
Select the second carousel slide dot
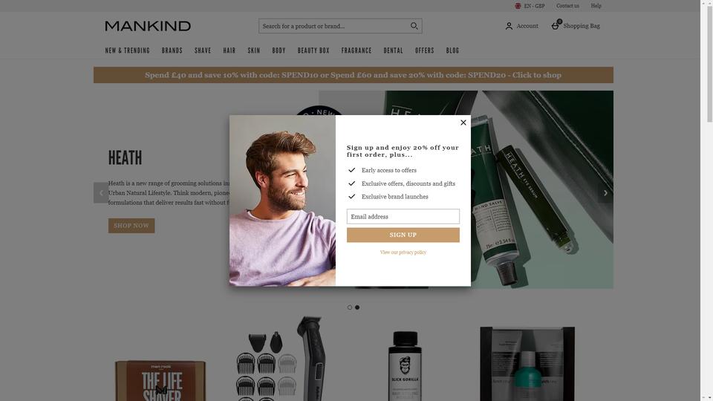pyautogui.click(x=357, y=307)
